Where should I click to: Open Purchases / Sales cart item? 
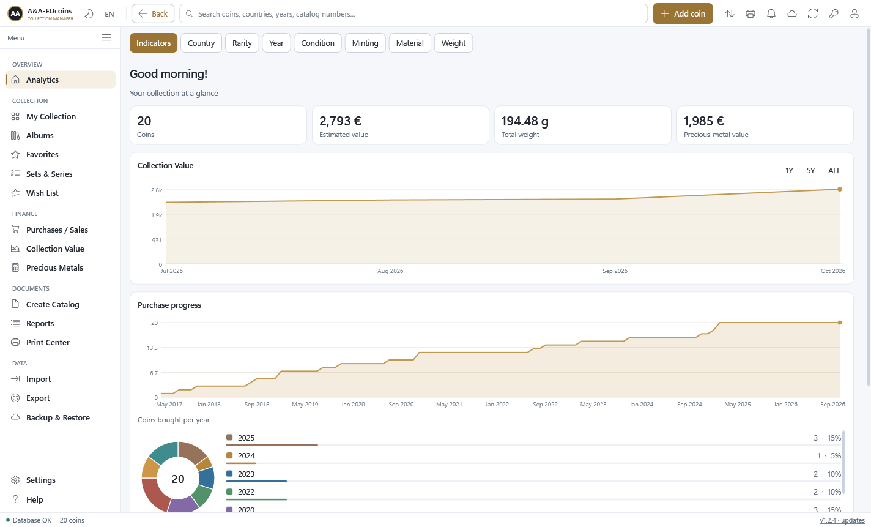pos(61,230)
